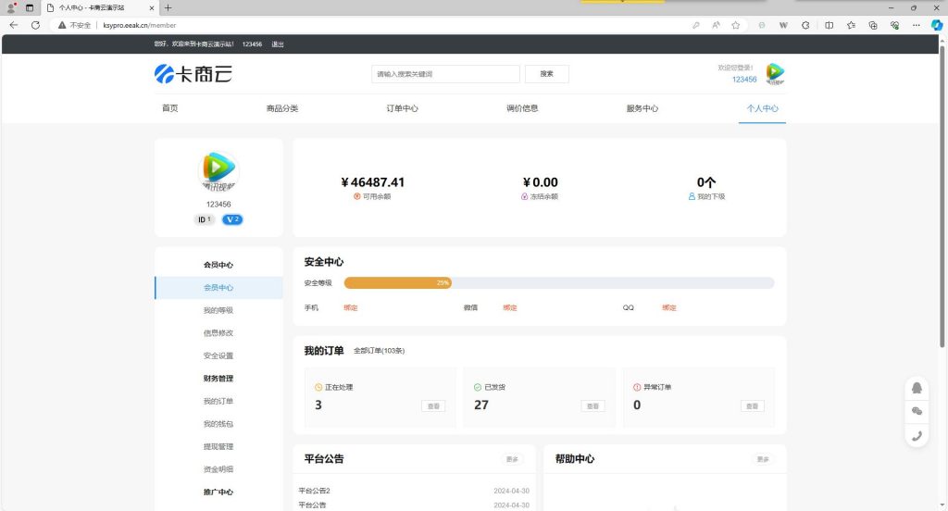Click 查看 under 异常订单
This screenshot has height=511, width=948.
(752, 406)
